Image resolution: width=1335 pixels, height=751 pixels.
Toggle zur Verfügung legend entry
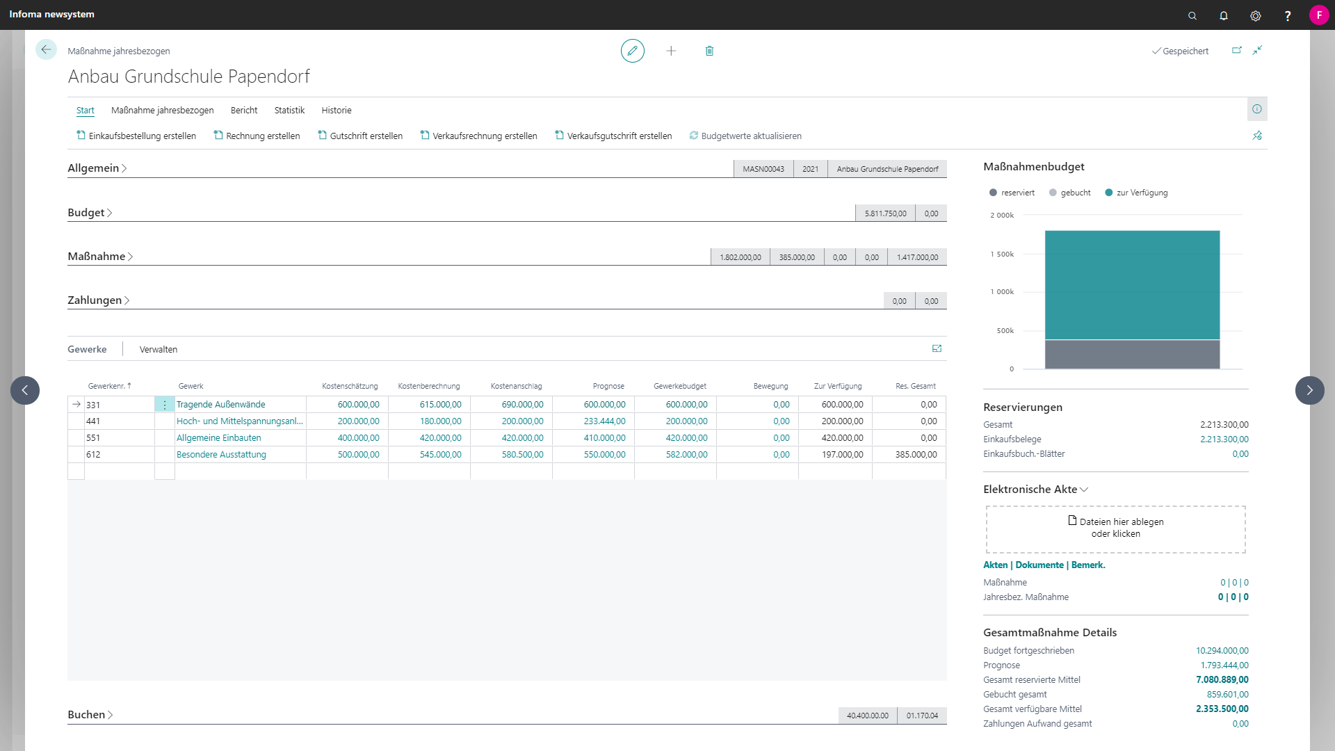coord(1136,193)
